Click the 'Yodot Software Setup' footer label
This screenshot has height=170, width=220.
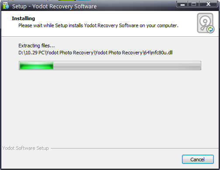[25, 148]
